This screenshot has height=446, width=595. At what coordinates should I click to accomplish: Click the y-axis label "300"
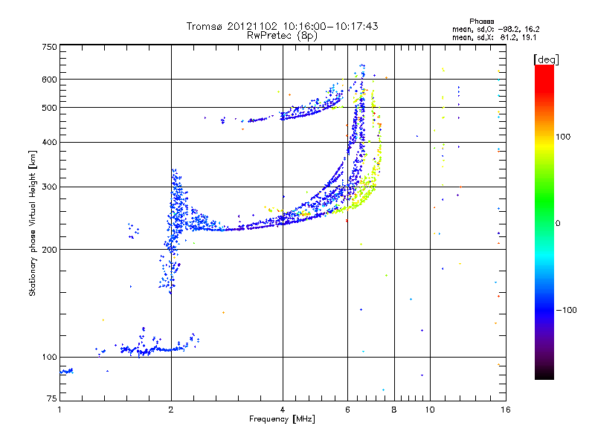tap(49, 187)
